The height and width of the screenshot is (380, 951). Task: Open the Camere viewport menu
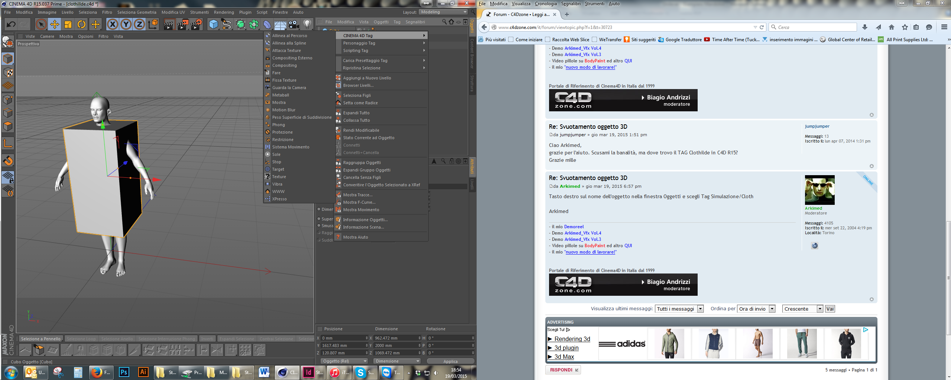[x=47, y=36]
